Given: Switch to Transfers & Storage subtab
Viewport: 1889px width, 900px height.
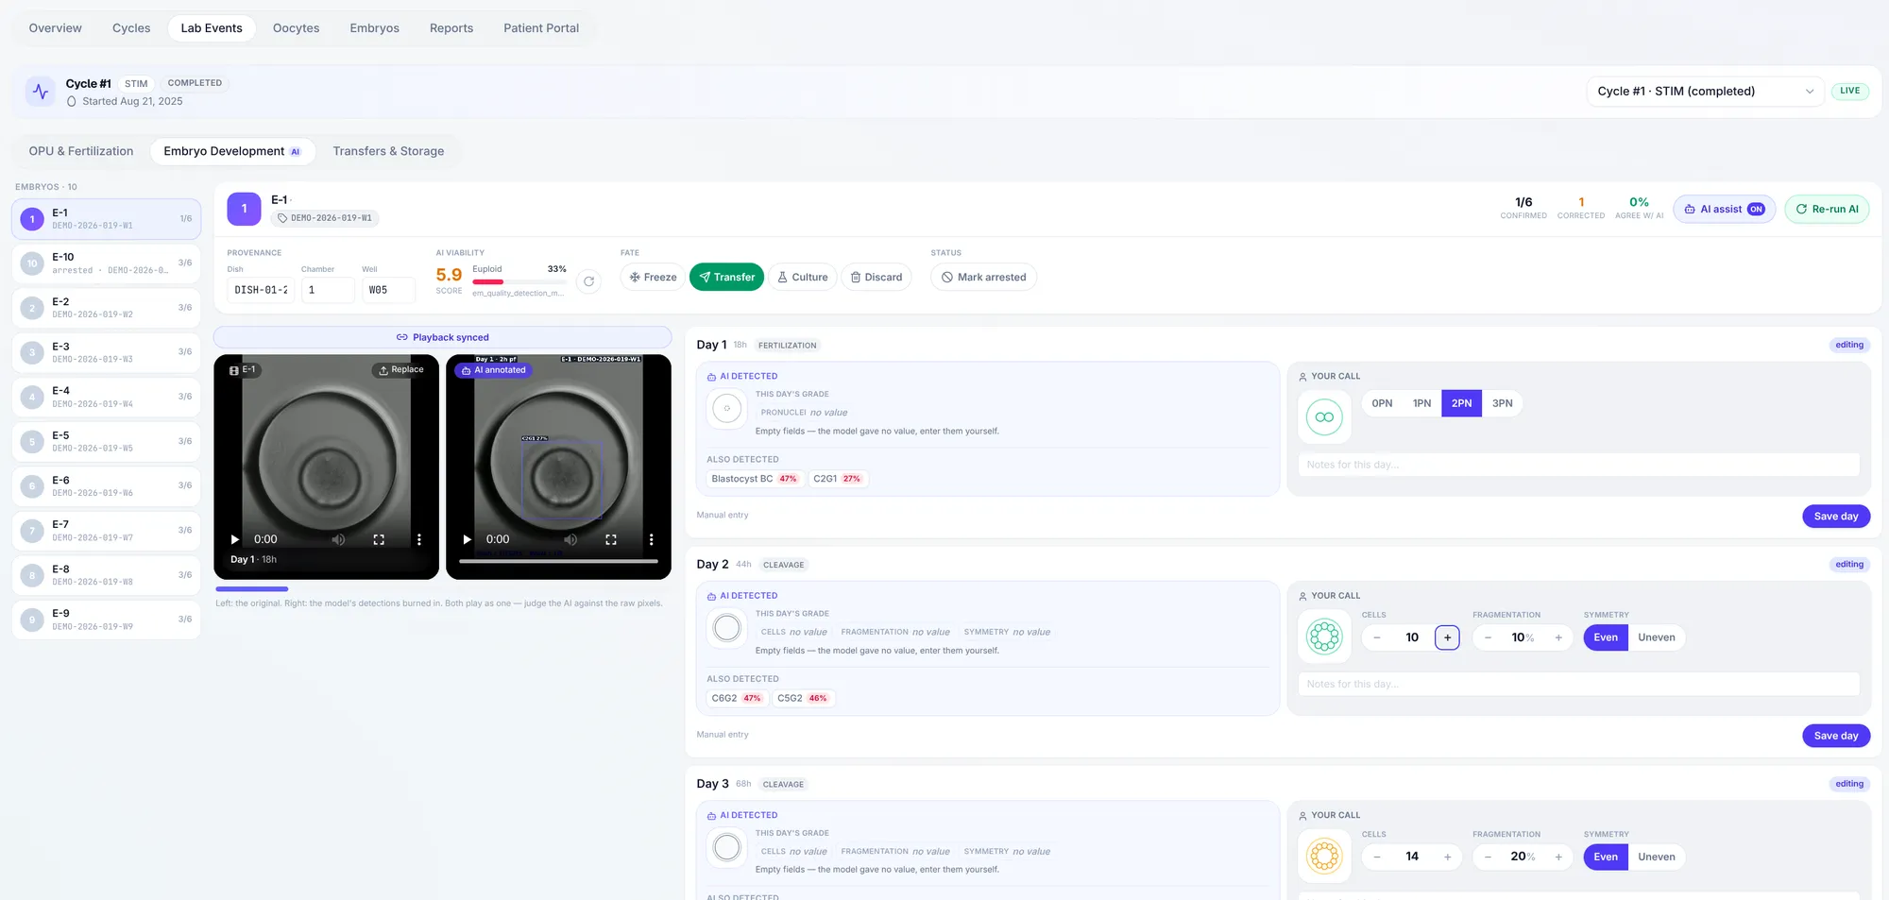Looking at the screenshot, I should coord(388,151).
